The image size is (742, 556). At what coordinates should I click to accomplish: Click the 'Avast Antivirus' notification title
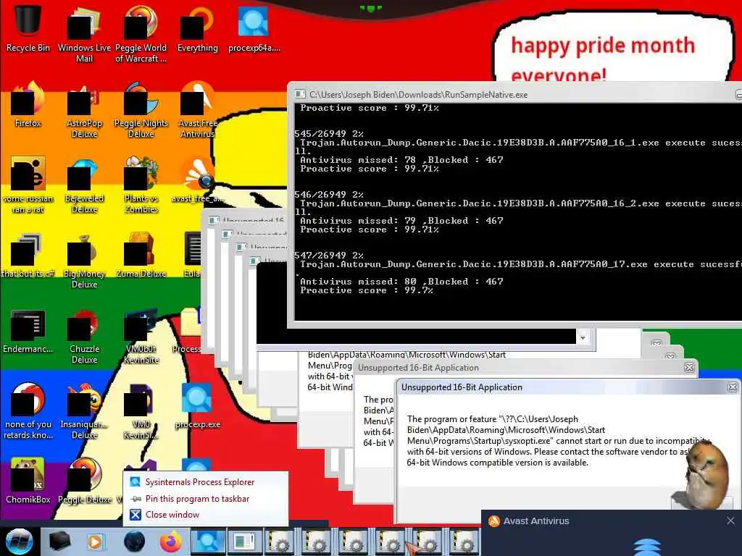click(536, 521)
